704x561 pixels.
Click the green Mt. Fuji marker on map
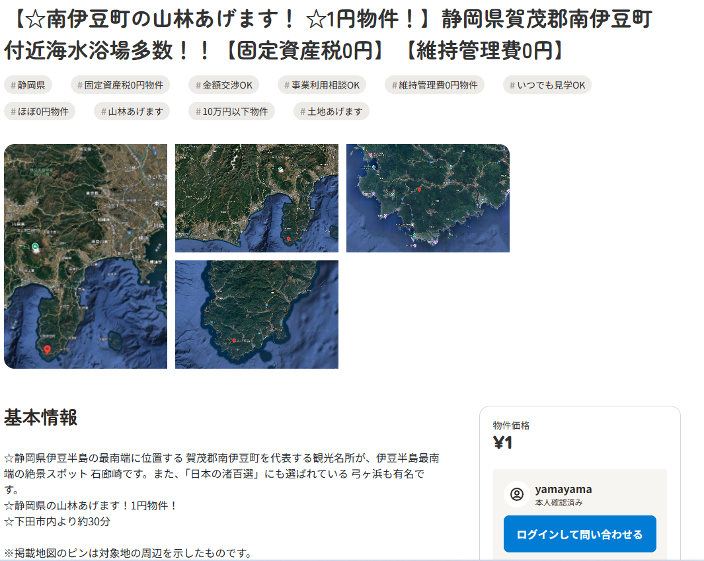tap(35, 246)
